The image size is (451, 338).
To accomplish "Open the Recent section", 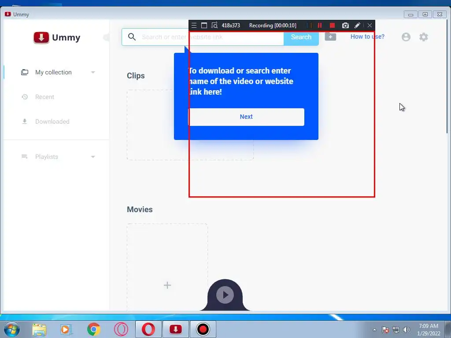I will click(x=44, y=97).
